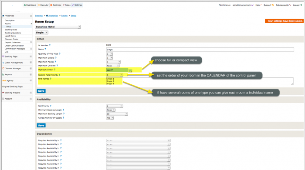Image resolution: width=305 pixels, height=170 pixels.
Task: Open Maximum Booking Length dropdown
Action: pyautogui.click(x=117, y=114)
